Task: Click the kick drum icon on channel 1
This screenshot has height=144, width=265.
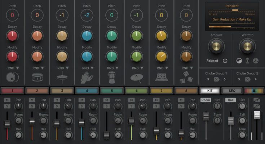Action: click(x=12, y=77)
